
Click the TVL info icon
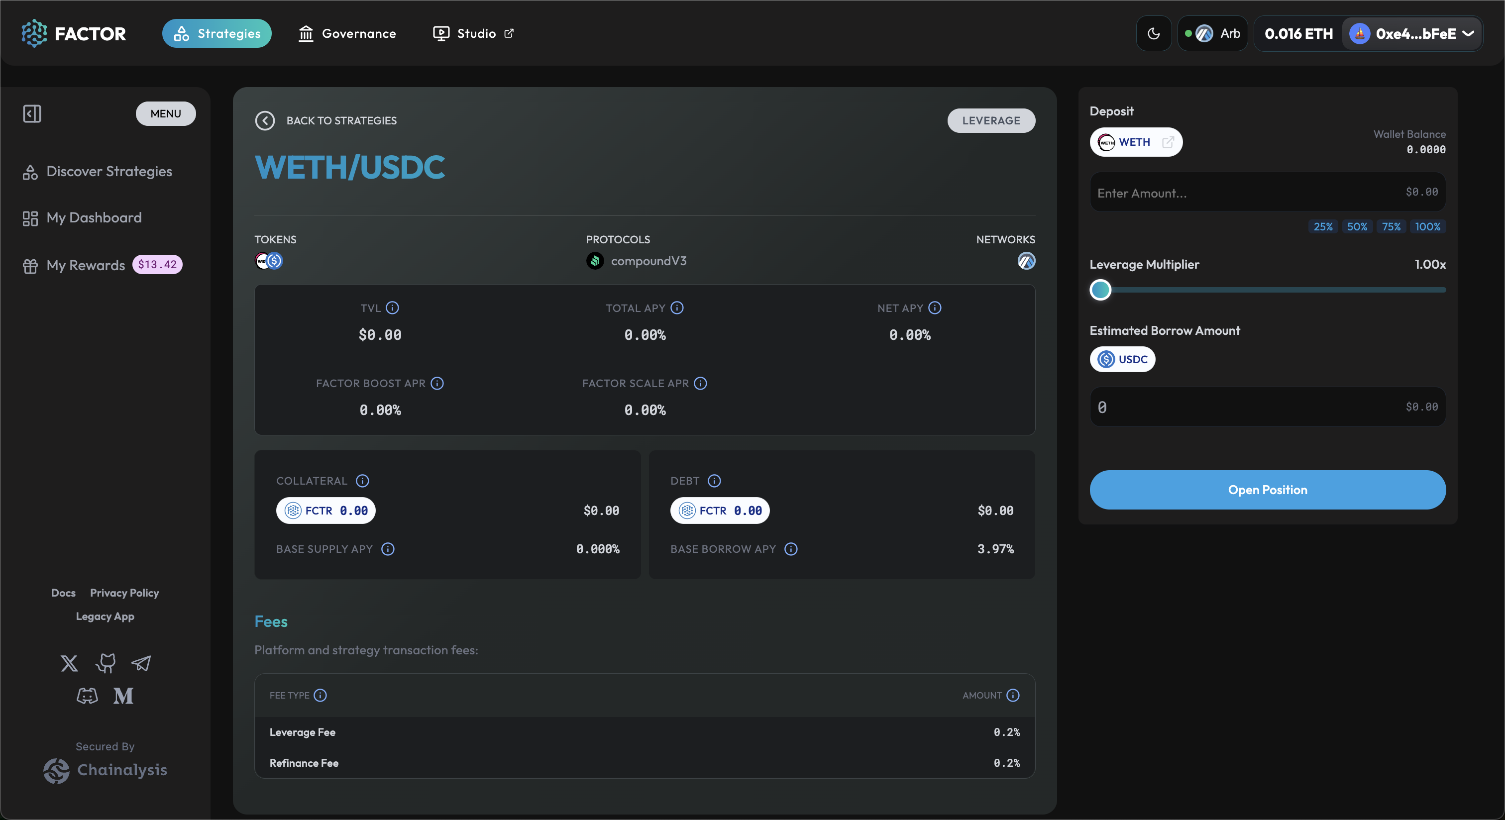point(393,308)
